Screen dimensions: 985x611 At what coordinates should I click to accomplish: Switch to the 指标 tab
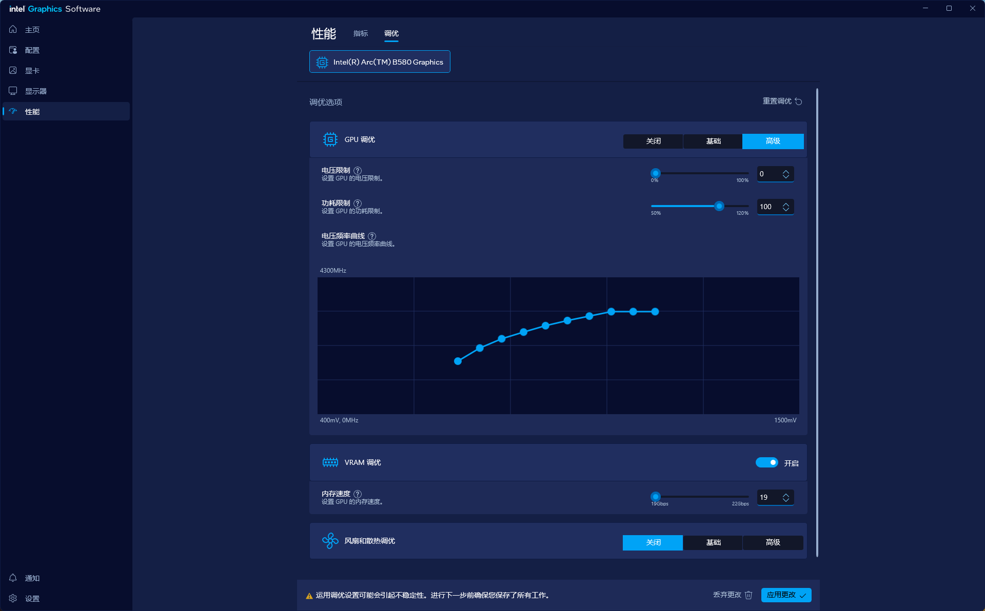click(361, 33)
